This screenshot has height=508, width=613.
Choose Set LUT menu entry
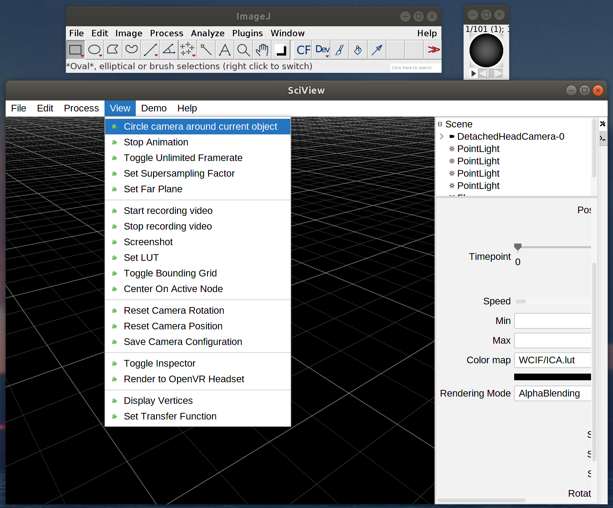point(198,257)
